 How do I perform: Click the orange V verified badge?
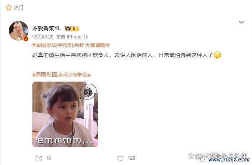26,39
